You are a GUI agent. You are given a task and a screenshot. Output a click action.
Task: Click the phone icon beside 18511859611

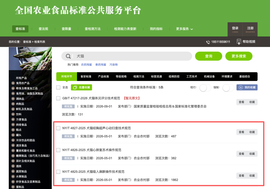(208, 42)
